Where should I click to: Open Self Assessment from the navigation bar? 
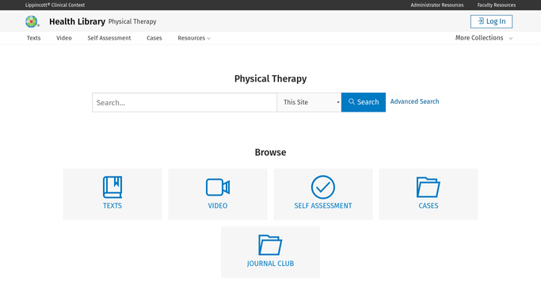[x=109, y=38]
